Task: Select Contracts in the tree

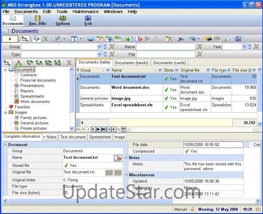Action: [29, 75]
